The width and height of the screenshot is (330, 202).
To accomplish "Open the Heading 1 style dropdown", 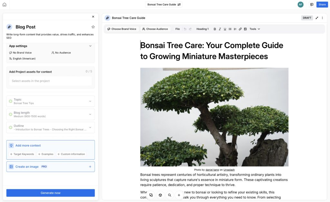I will click(x=202, y=29).
